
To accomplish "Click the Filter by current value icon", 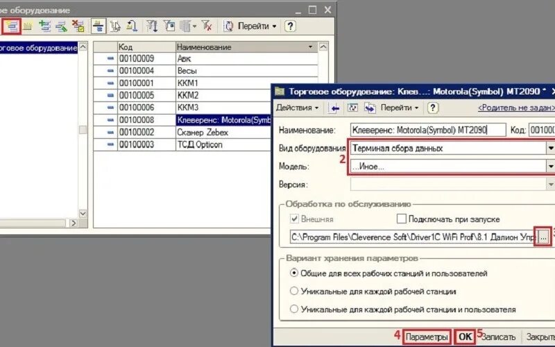I will point(169,26).
